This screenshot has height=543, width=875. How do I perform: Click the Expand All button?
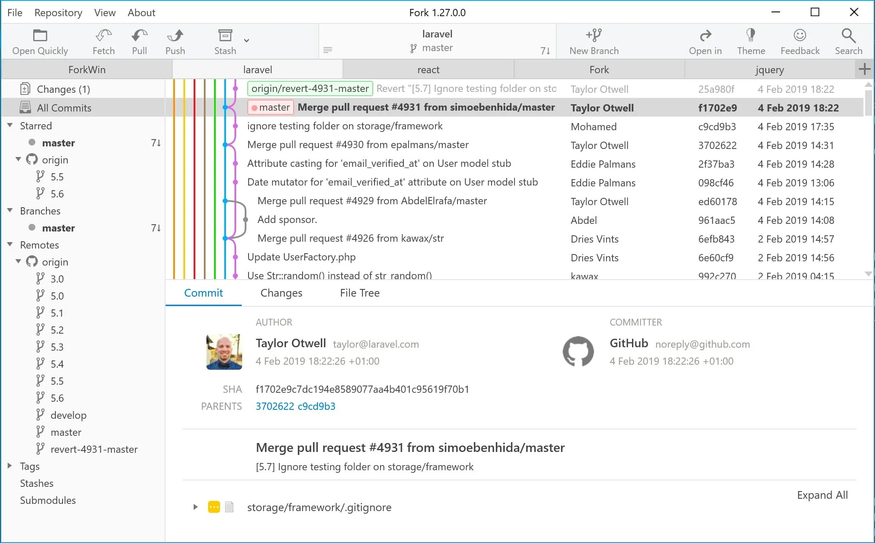pyautogui.click(x=822, y=495)
